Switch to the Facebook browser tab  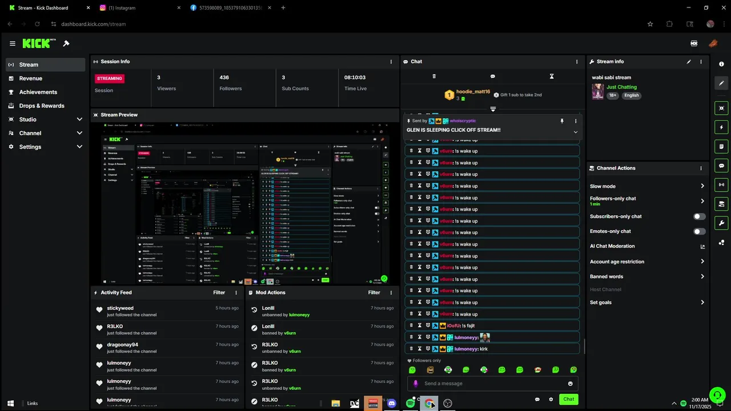[x=230, y=8]
